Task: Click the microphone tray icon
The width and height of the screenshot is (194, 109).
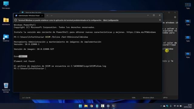Action: coord(171,106)
